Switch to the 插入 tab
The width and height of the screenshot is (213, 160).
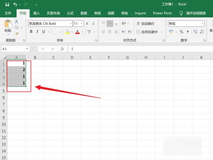36,13
